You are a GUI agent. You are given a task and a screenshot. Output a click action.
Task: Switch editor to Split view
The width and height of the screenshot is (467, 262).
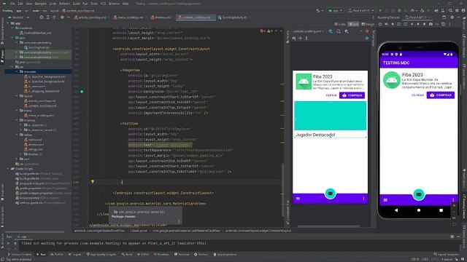[353, 24]
